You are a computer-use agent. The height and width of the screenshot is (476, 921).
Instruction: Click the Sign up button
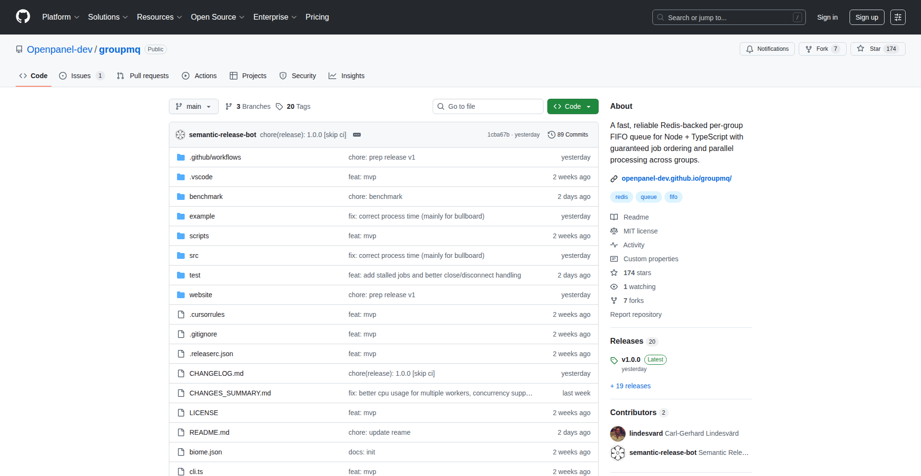(866, 17)
